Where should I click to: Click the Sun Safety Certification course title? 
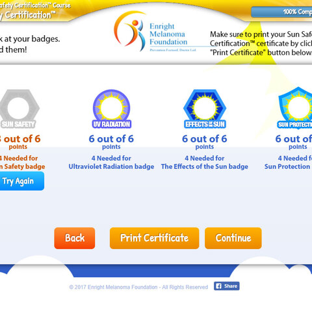tap(34, 10)
